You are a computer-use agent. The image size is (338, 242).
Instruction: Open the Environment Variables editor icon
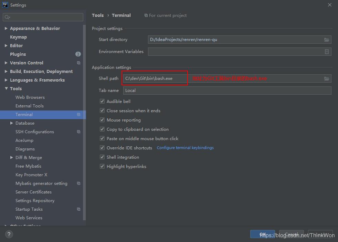pos(327,52)
